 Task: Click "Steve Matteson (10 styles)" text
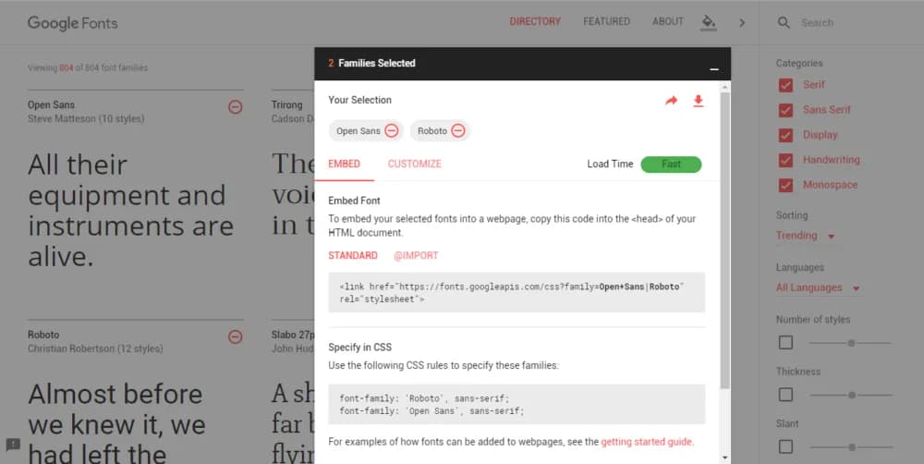click(x=86, y=119)
